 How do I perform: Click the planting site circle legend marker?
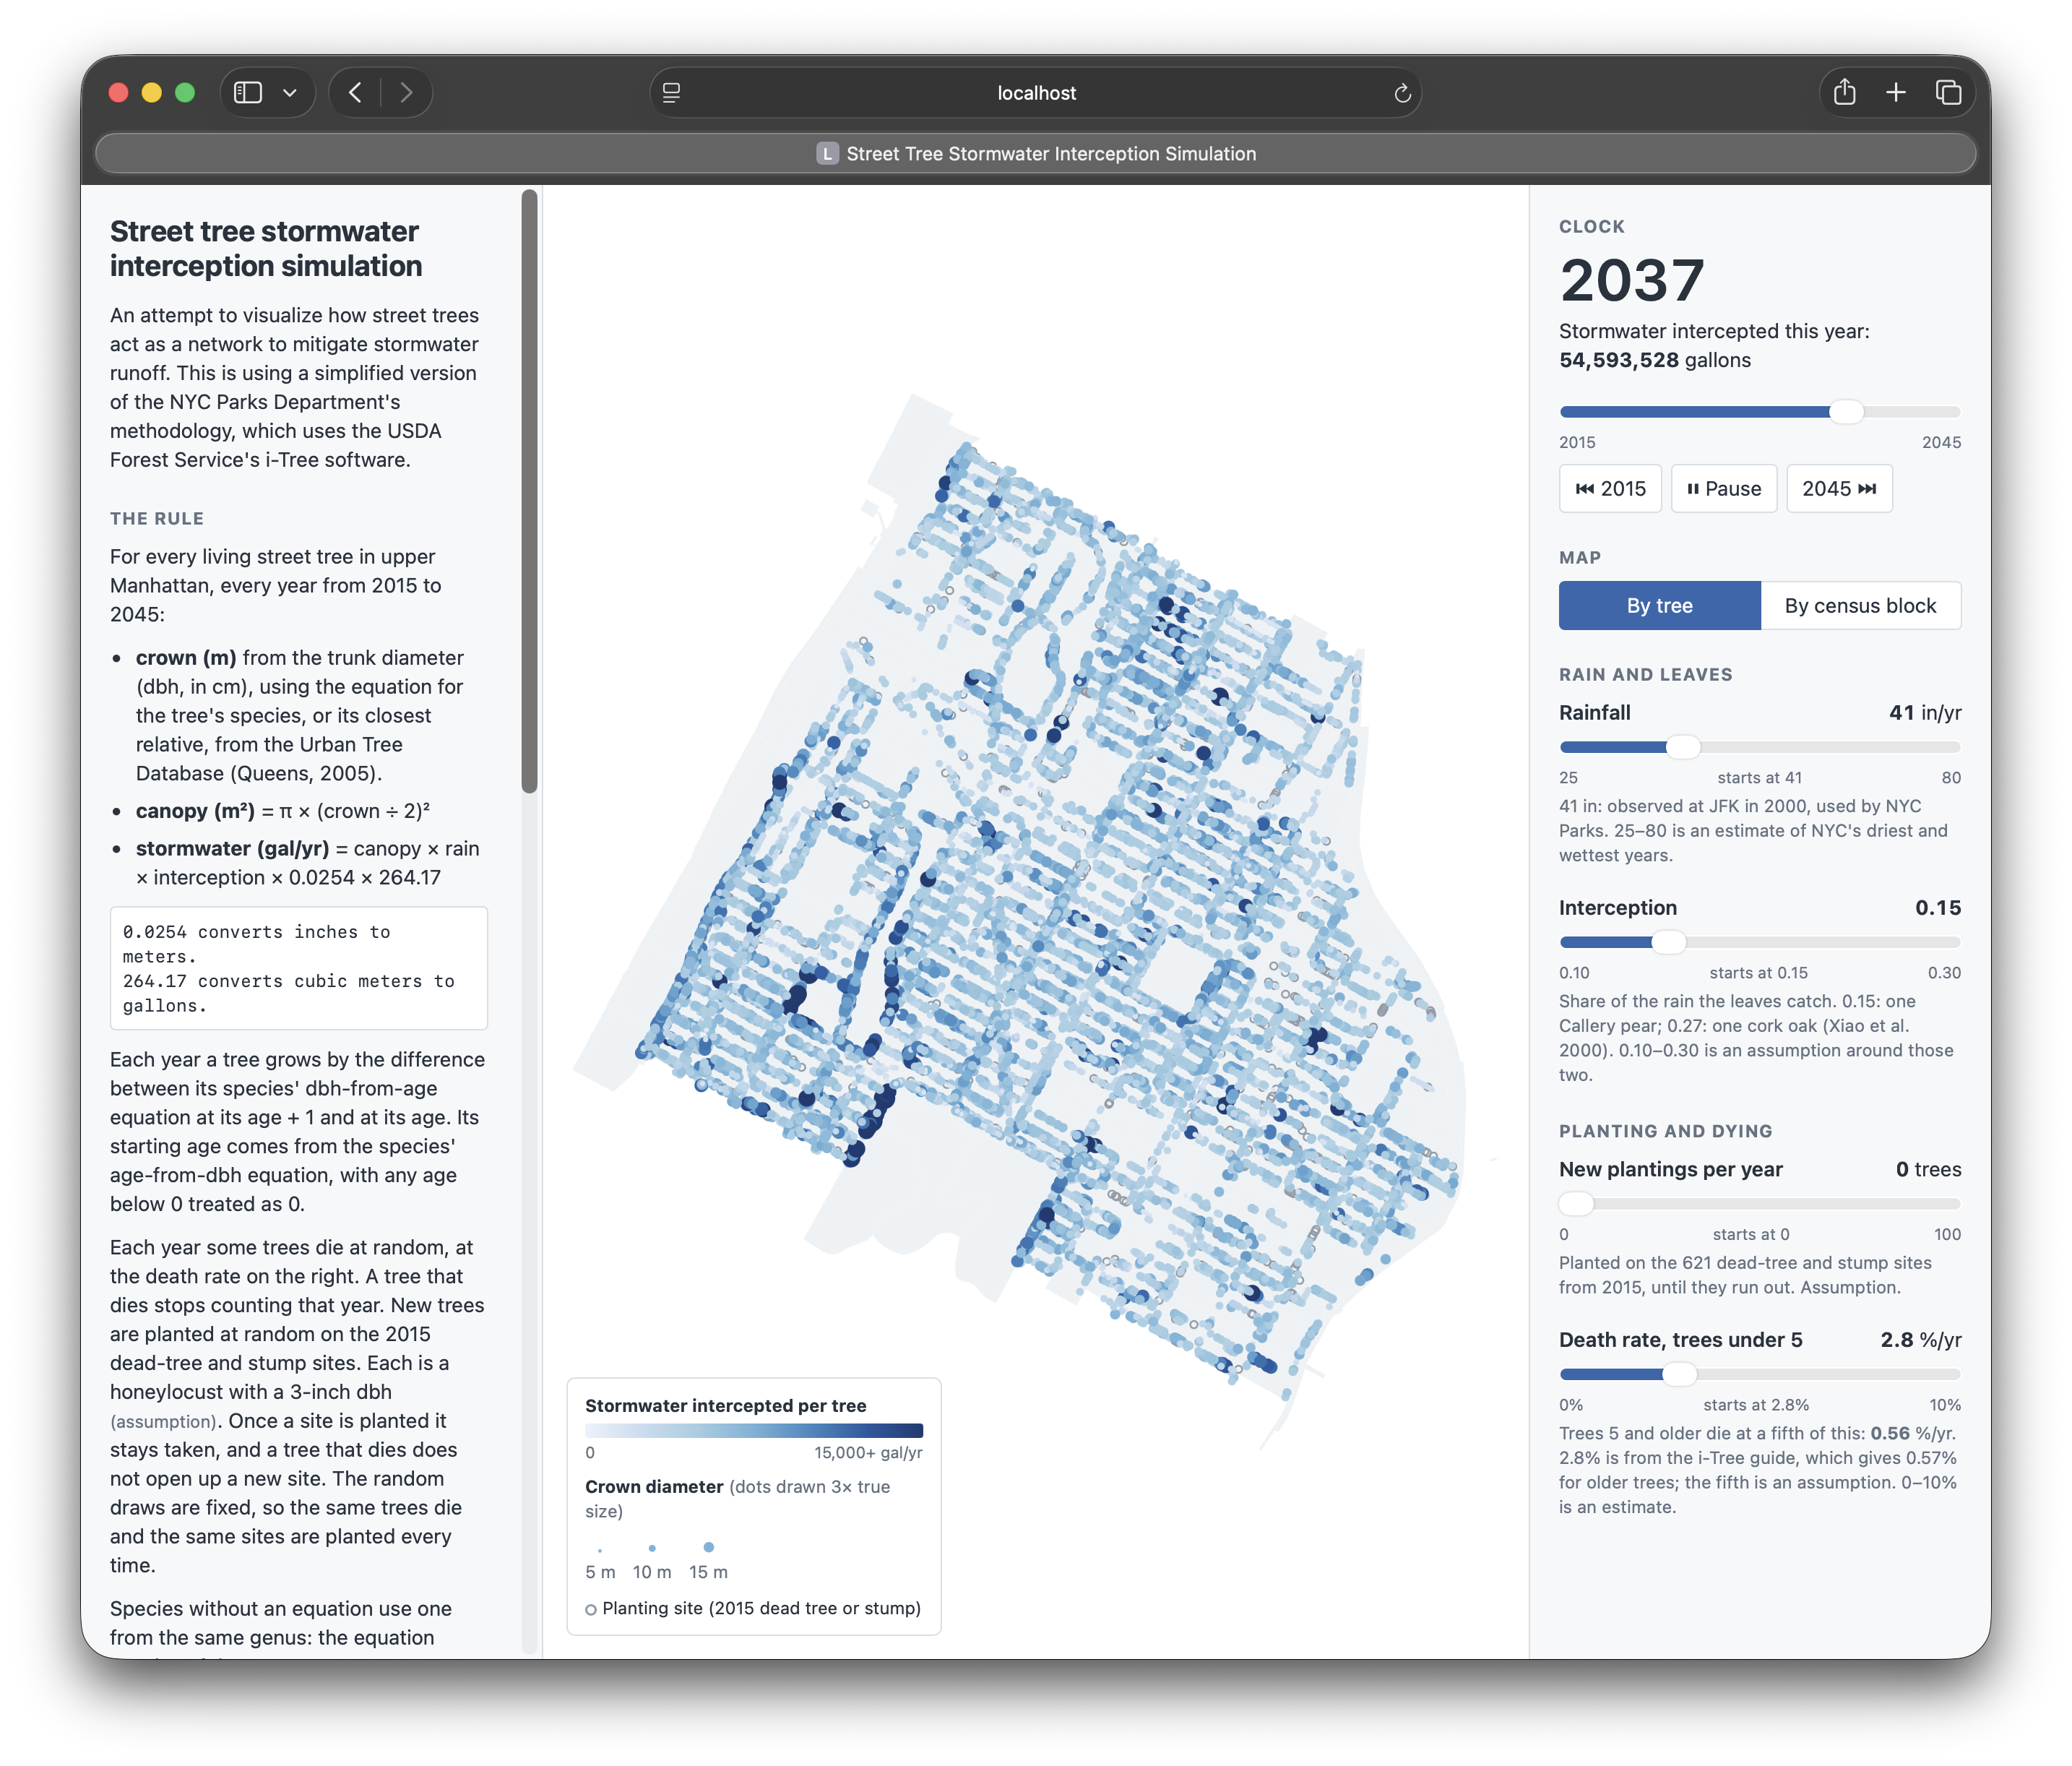click(x=591, y=1610)
